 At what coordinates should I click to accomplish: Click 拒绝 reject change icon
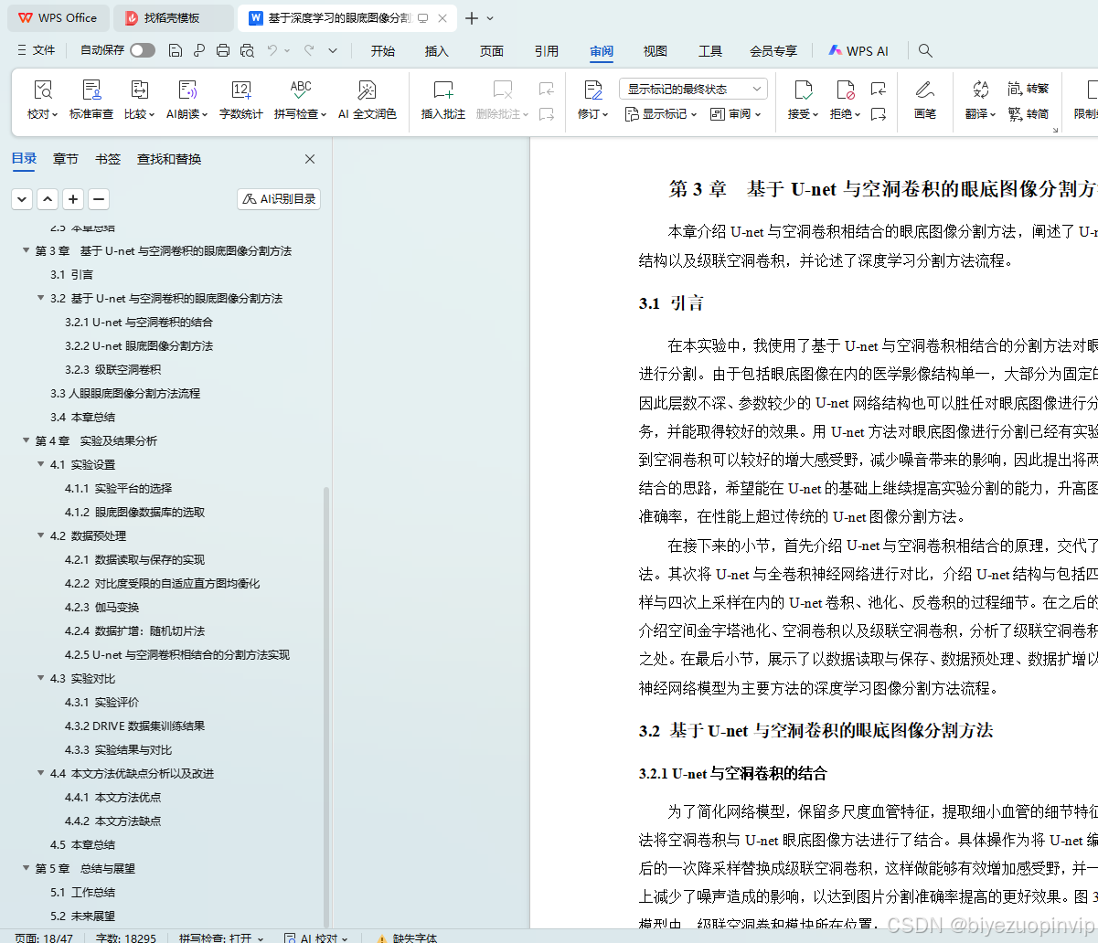click(x=845, y=90)
